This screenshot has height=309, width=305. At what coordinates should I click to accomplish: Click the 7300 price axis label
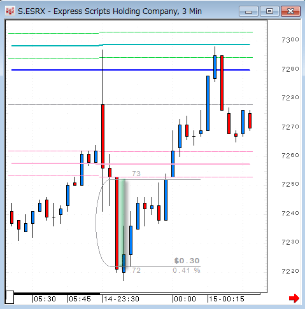pyautogui.click(x=290, y=40)
